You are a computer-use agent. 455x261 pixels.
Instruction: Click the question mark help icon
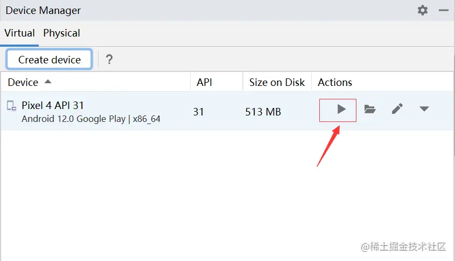pyautogui.click(x=109, y=59)
